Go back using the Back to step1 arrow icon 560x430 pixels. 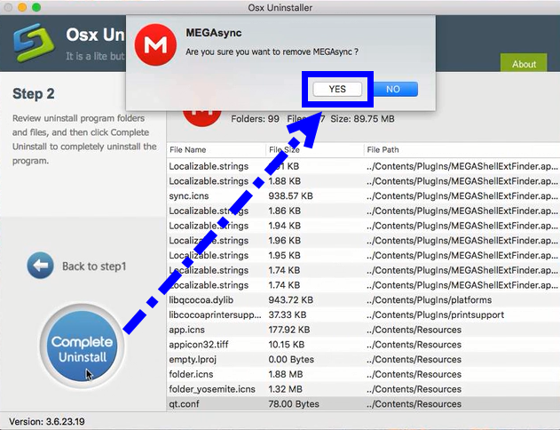pyautogui.click(x=40, y=266)
